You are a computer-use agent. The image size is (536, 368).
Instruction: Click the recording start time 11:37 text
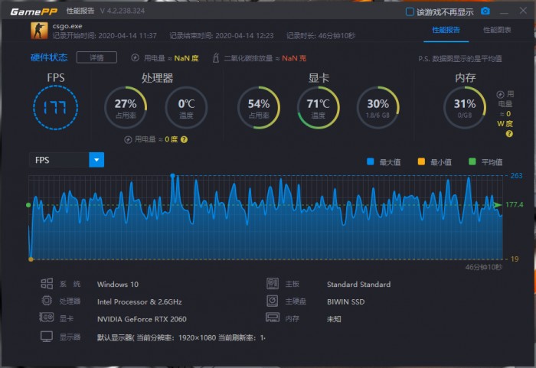point(105,35)
